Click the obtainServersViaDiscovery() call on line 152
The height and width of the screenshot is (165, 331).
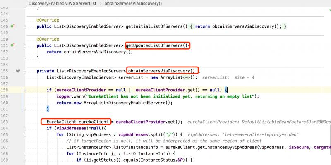click(98, 52)
